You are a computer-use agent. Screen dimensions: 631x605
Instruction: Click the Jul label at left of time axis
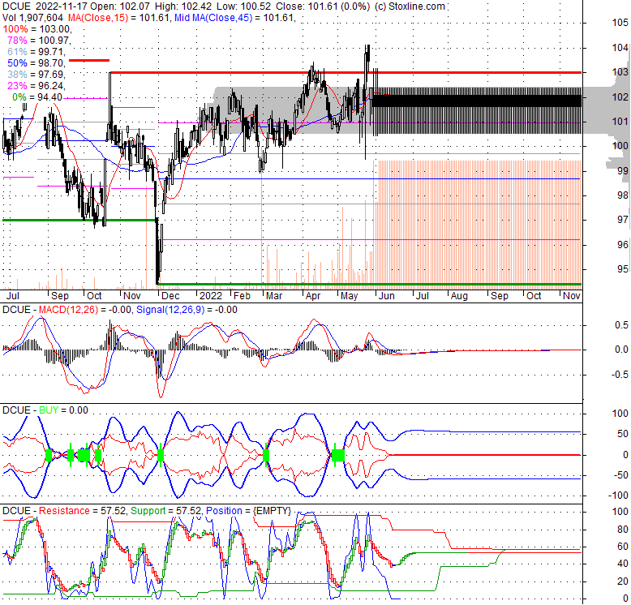(x=13, y=296)
